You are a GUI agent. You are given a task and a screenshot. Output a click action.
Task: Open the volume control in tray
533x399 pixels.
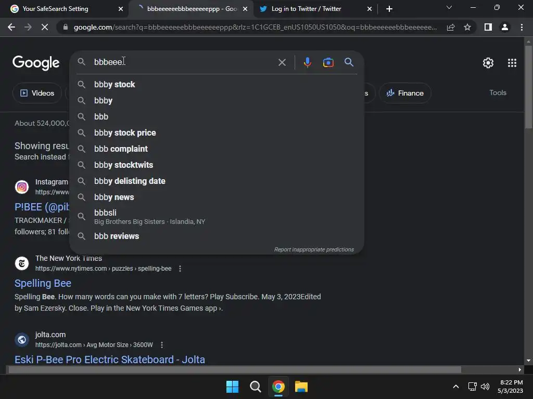(485, 387)
